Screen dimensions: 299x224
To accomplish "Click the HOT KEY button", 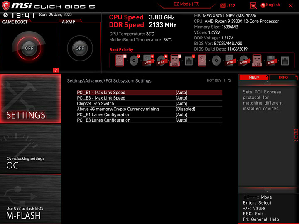I will point(214,80).
